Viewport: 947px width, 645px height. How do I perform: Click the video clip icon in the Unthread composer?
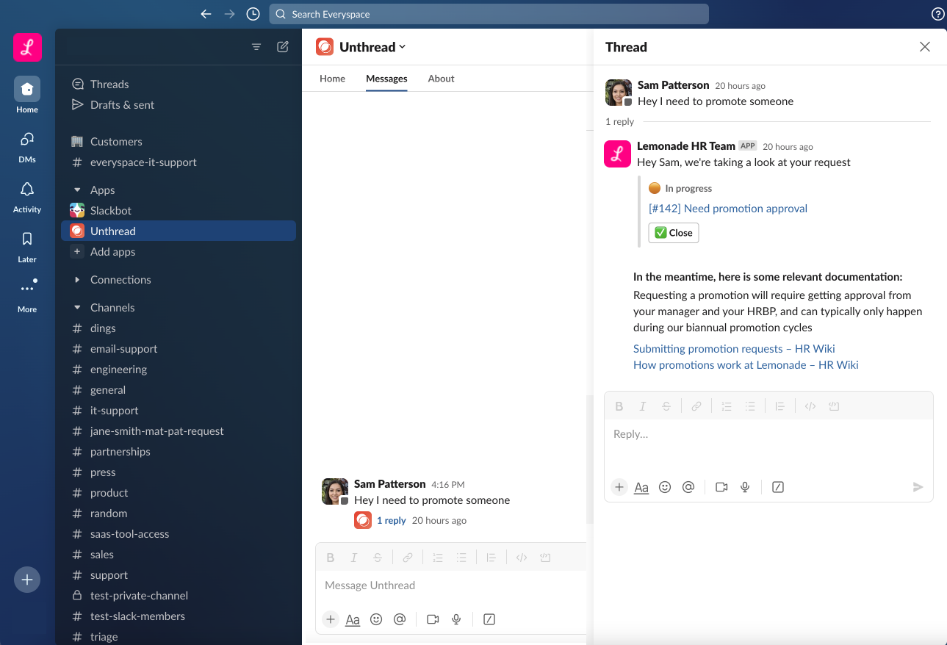click(x=433, y=619)
